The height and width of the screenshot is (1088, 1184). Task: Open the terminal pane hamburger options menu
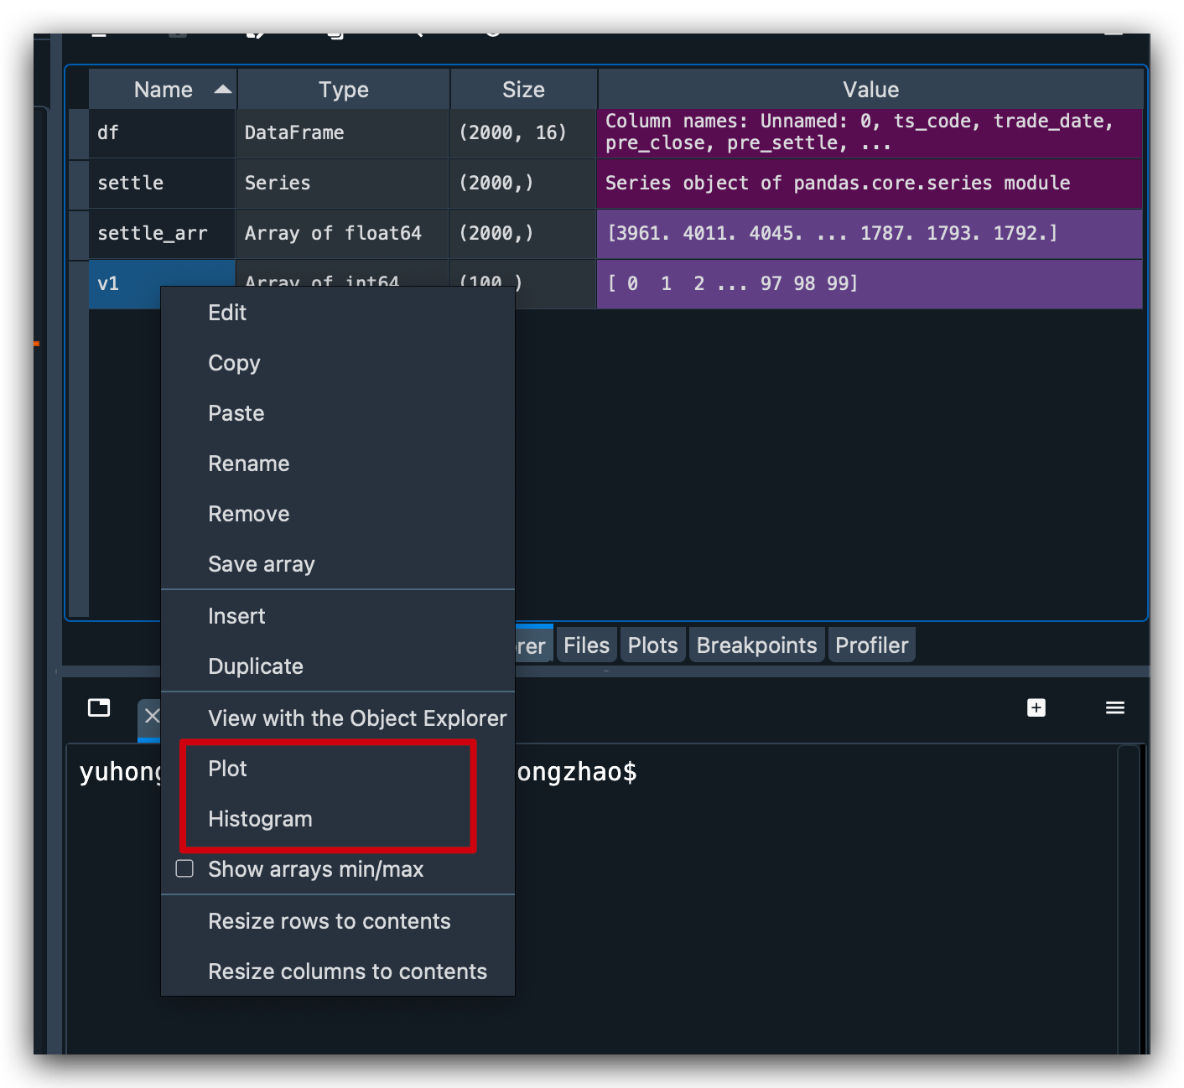coord(1114,707)
